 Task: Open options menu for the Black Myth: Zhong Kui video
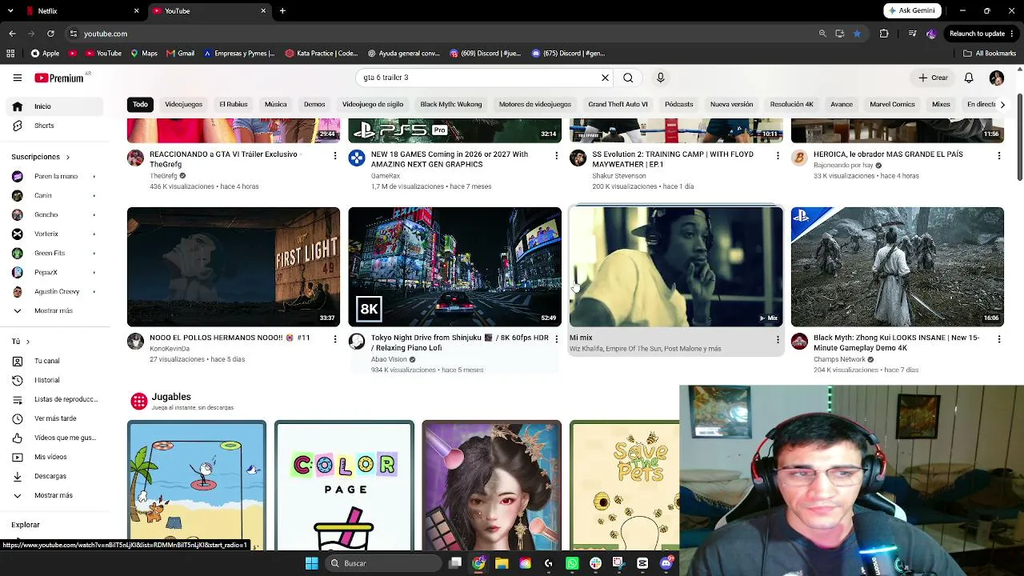998,339
